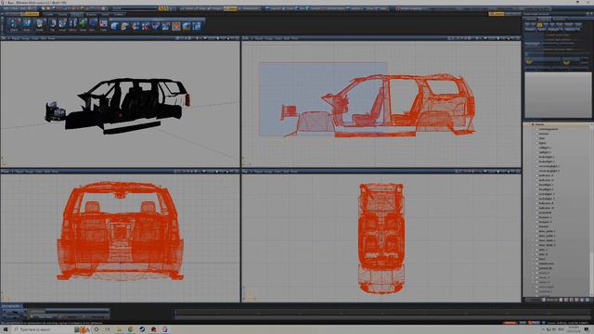Viewport: 594px width, 334px height.
Task: Click the yellow button left of the right panel
Action: (x=497, y=14)
